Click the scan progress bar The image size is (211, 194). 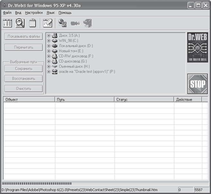point(105,183)
